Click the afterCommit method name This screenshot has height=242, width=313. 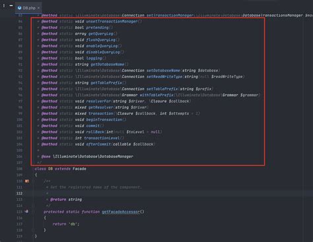pyautogui.click(x=98, y=144)
